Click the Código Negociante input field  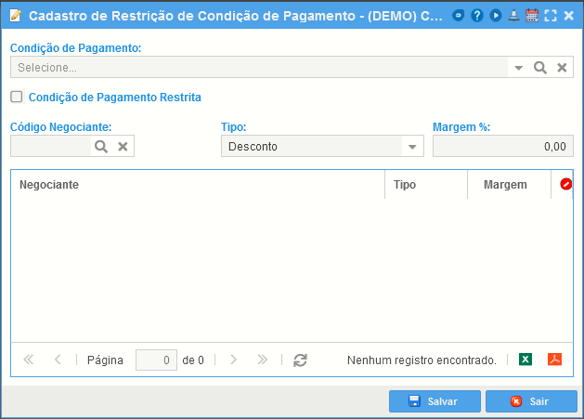click(x=51, y=146)
